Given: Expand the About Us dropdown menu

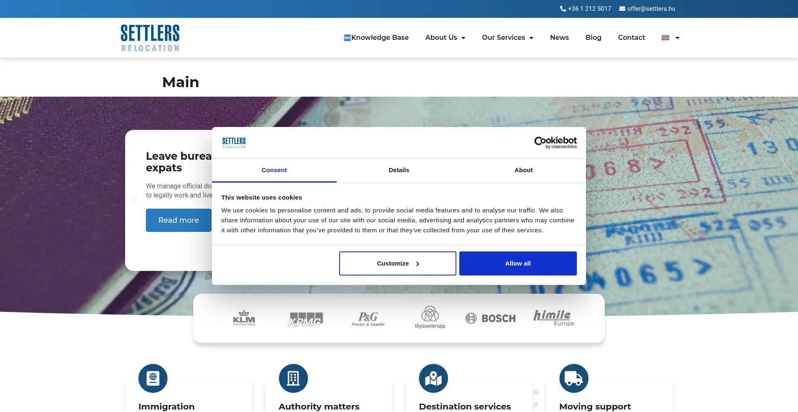Looking at the screenshot, I should 445,38.
